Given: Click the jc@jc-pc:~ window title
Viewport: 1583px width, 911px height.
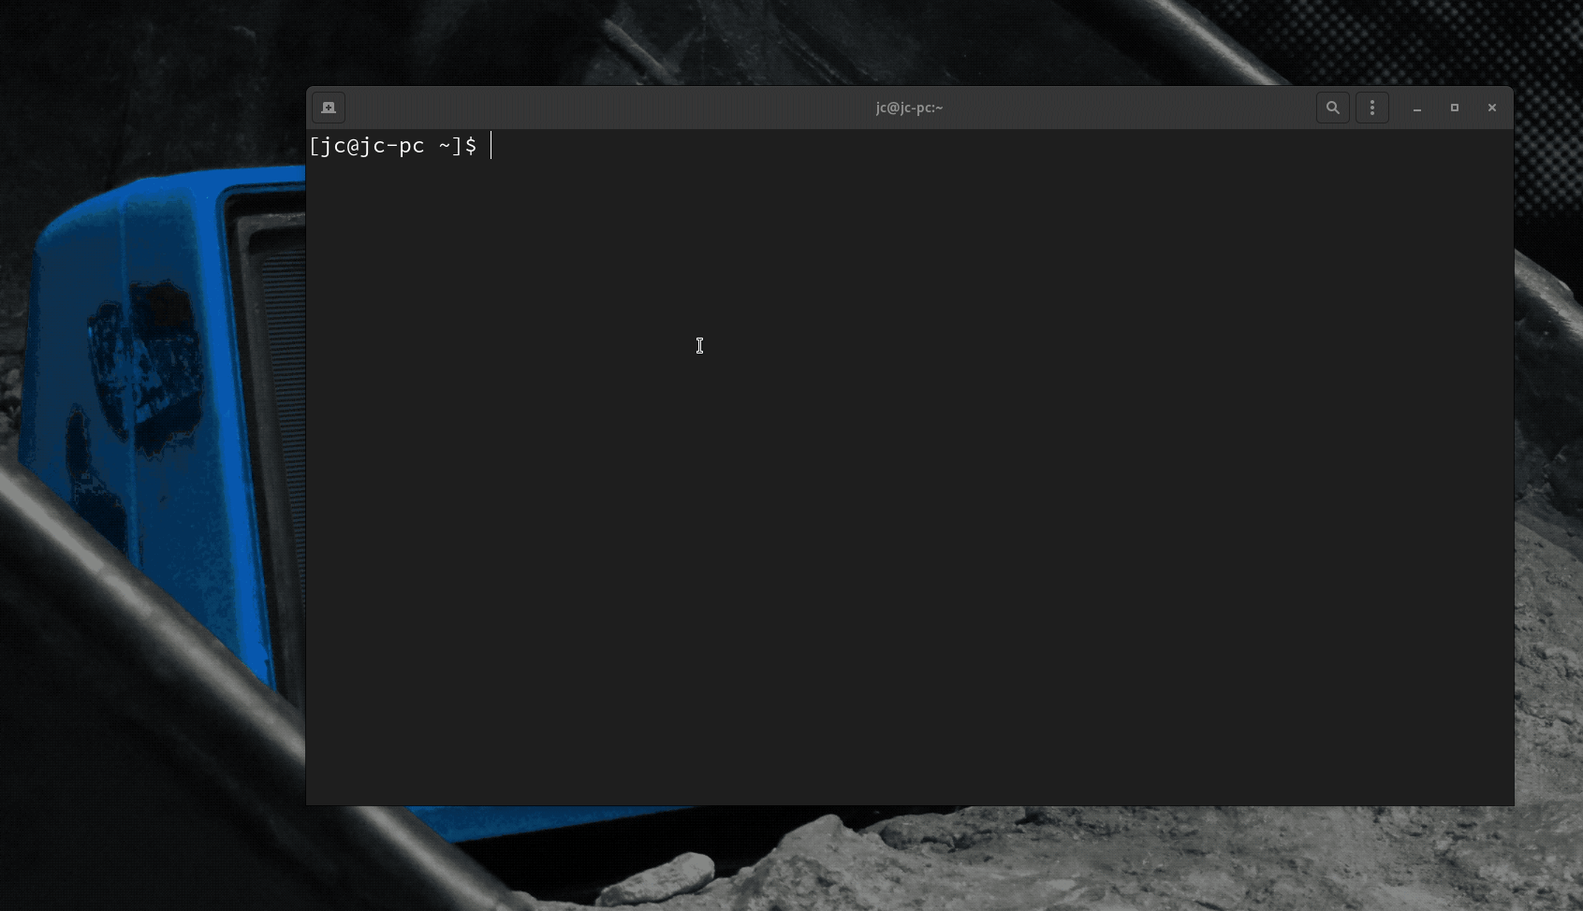Looking at the screenshot, I should (909, 108).
